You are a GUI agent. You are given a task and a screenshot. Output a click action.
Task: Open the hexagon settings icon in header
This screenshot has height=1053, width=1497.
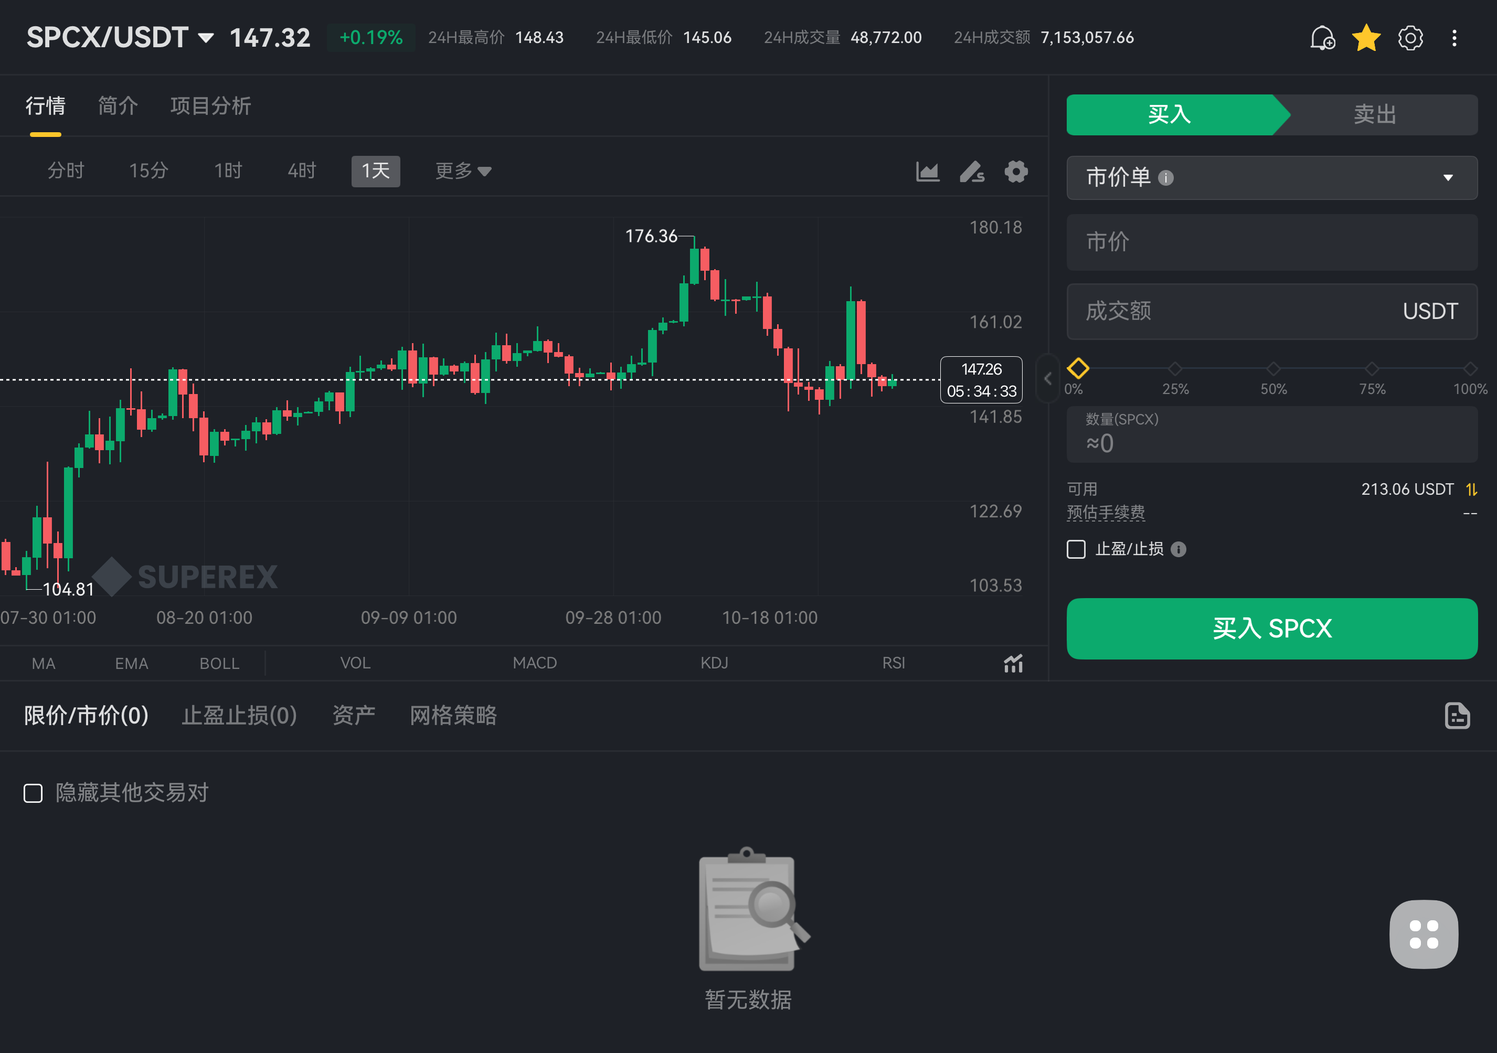point(1410,38)
